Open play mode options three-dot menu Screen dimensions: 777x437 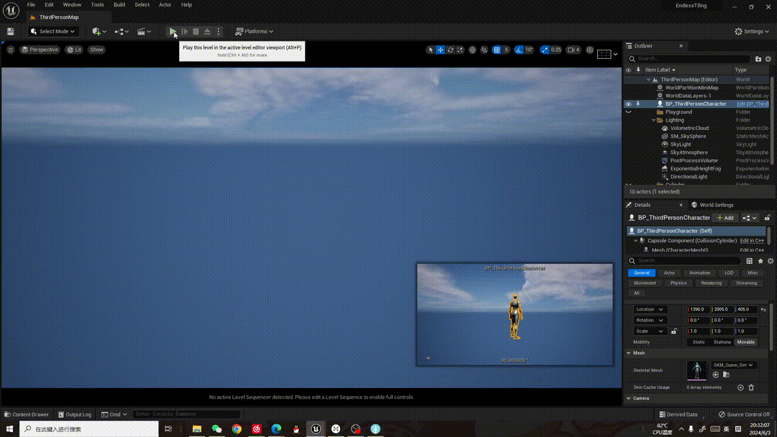tap(219, 32)
